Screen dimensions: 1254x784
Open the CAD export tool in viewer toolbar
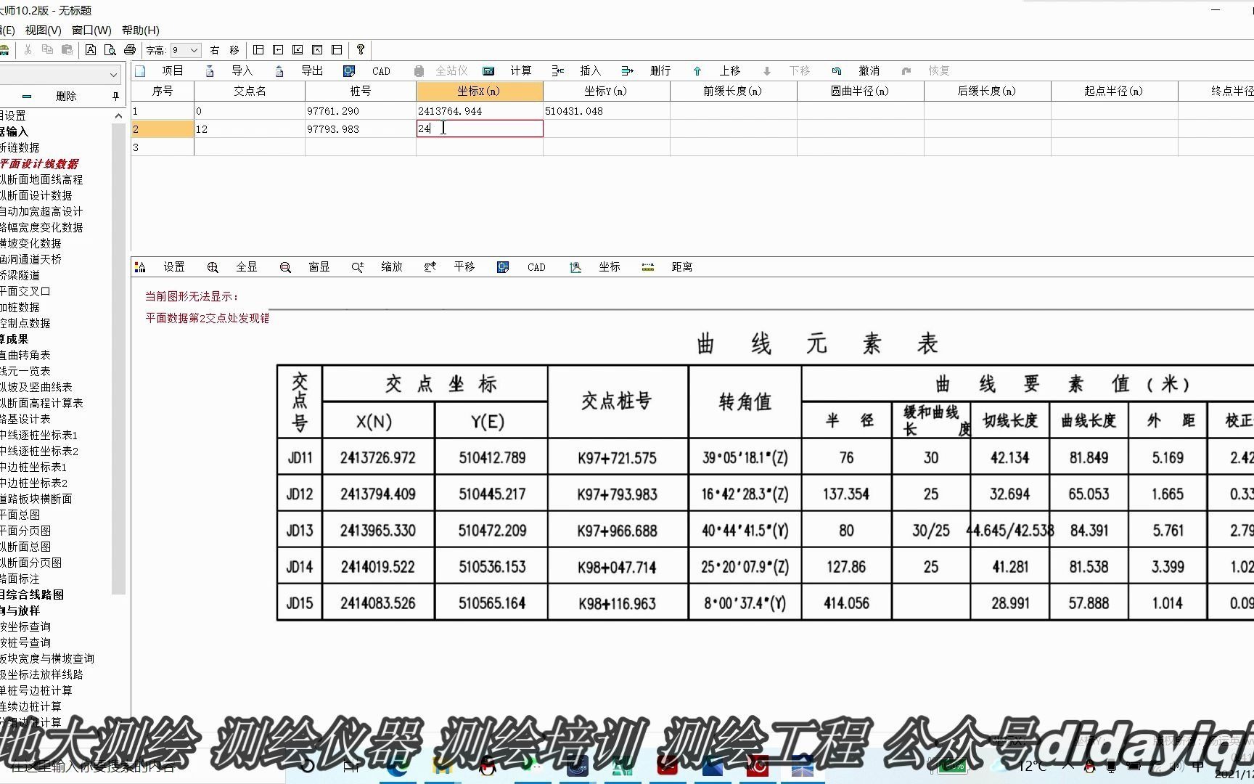click(536, 266)
